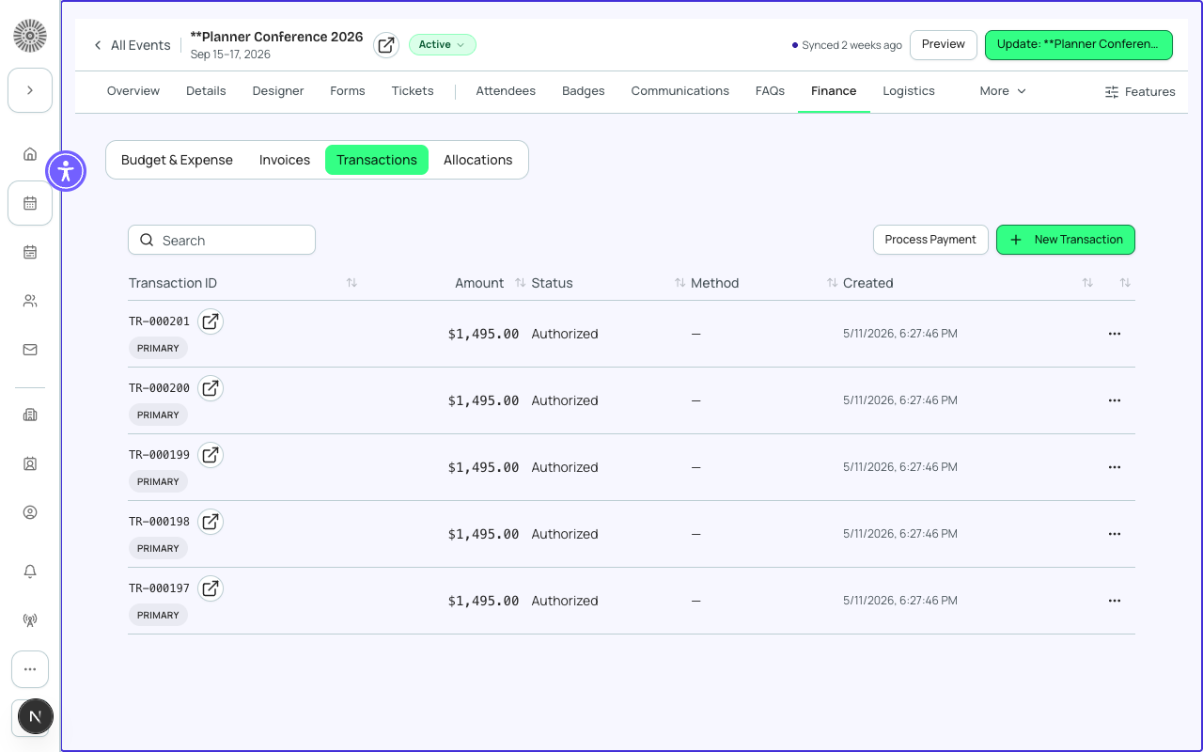Switch to the Overview tab
Viewport: 1203px width, 752px height.
click(x=133, y=91)
